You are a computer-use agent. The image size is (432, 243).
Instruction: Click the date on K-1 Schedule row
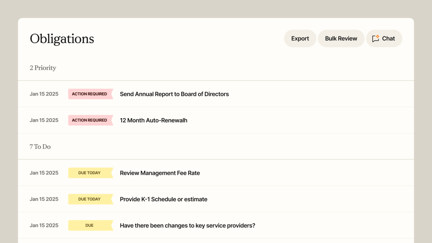pyautogui.click(x=44, y=199)
